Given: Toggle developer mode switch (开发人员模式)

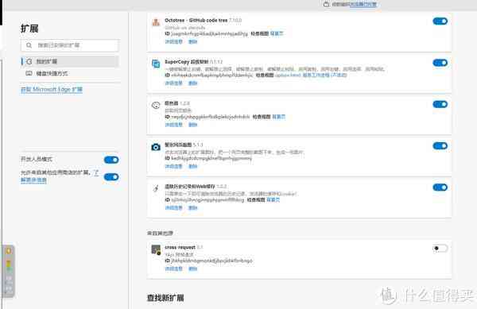Looking at the screenshot, I should 111,160.
